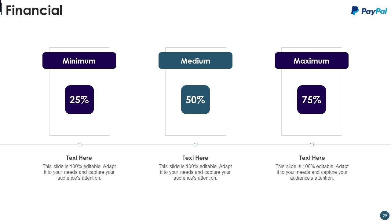391x220 pixels.
Task: Click the square marker below Maximum card
Action: pyautogui.click(x=312, y=145)
